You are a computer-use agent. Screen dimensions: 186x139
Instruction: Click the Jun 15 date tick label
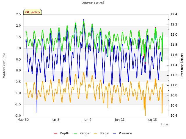(152, 120)
